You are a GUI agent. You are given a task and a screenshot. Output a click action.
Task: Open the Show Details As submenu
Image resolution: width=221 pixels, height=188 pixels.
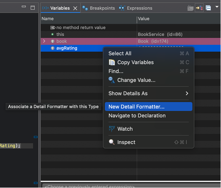[x=148, y=93]
